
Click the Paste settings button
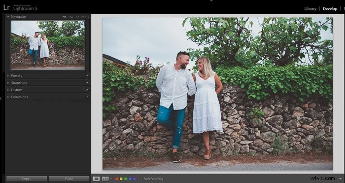tap(69, 179)
